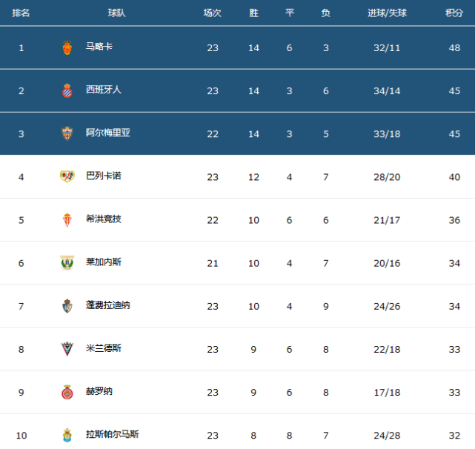Image resolution: width=475 pixels, height=449 pixels.
Task: Open the 阿尔梅里亚 team logo
Action: tap(67, 133)
